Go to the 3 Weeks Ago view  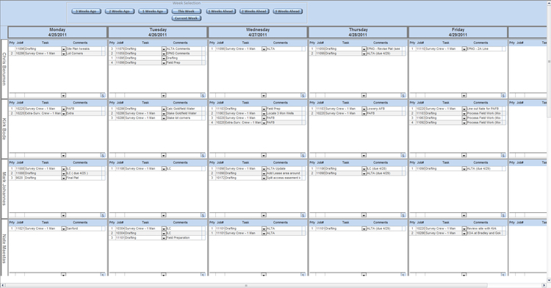click(86, 11)
